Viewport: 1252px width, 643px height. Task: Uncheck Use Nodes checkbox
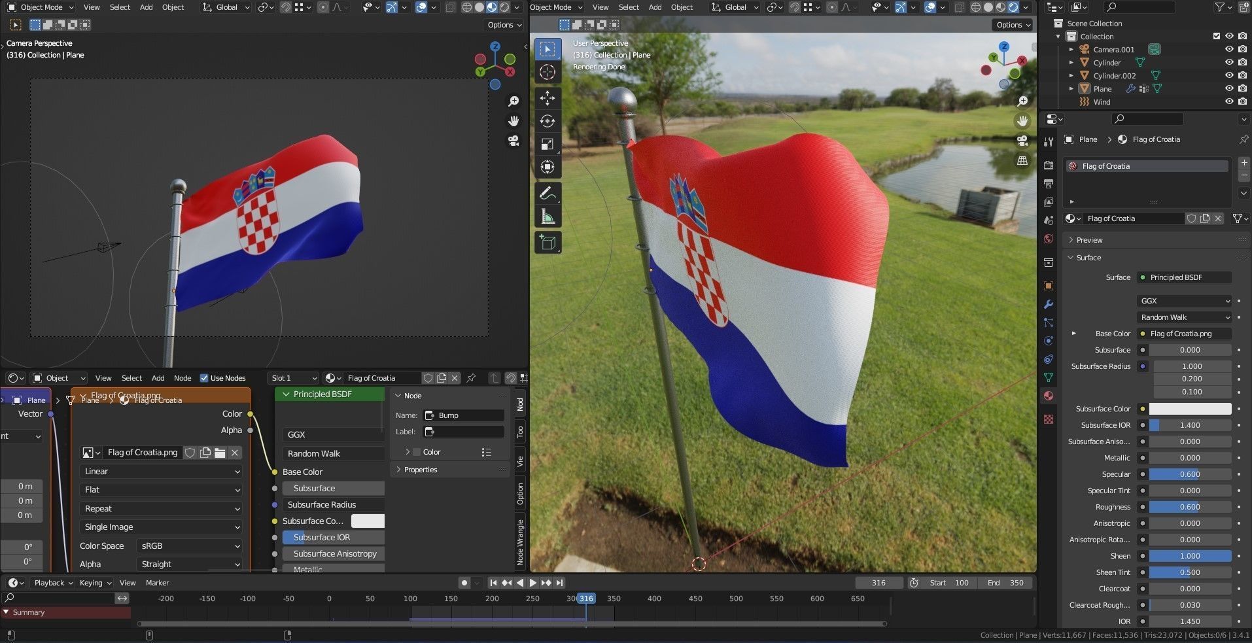pyautogui.click(x=204, y=378)
